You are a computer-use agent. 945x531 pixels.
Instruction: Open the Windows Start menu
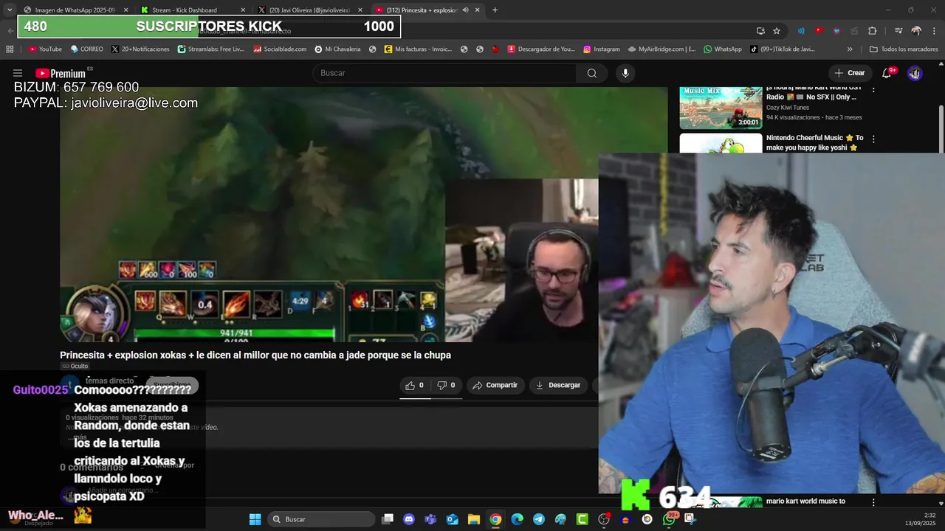click(255, 519)
